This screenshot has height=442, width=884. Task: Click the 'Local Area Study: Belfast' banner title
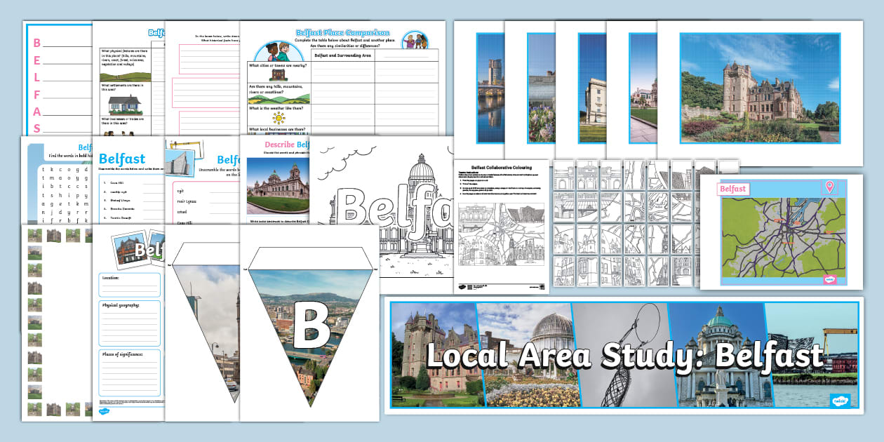tap(623, 355)
